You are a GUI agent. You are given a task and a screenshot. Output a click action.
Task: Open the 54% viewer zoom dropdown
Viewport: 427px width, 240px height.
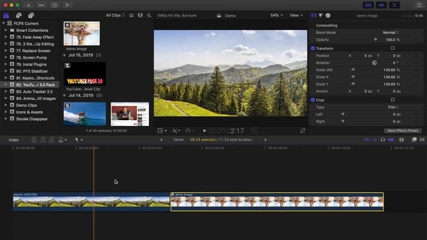coord(276,15)
